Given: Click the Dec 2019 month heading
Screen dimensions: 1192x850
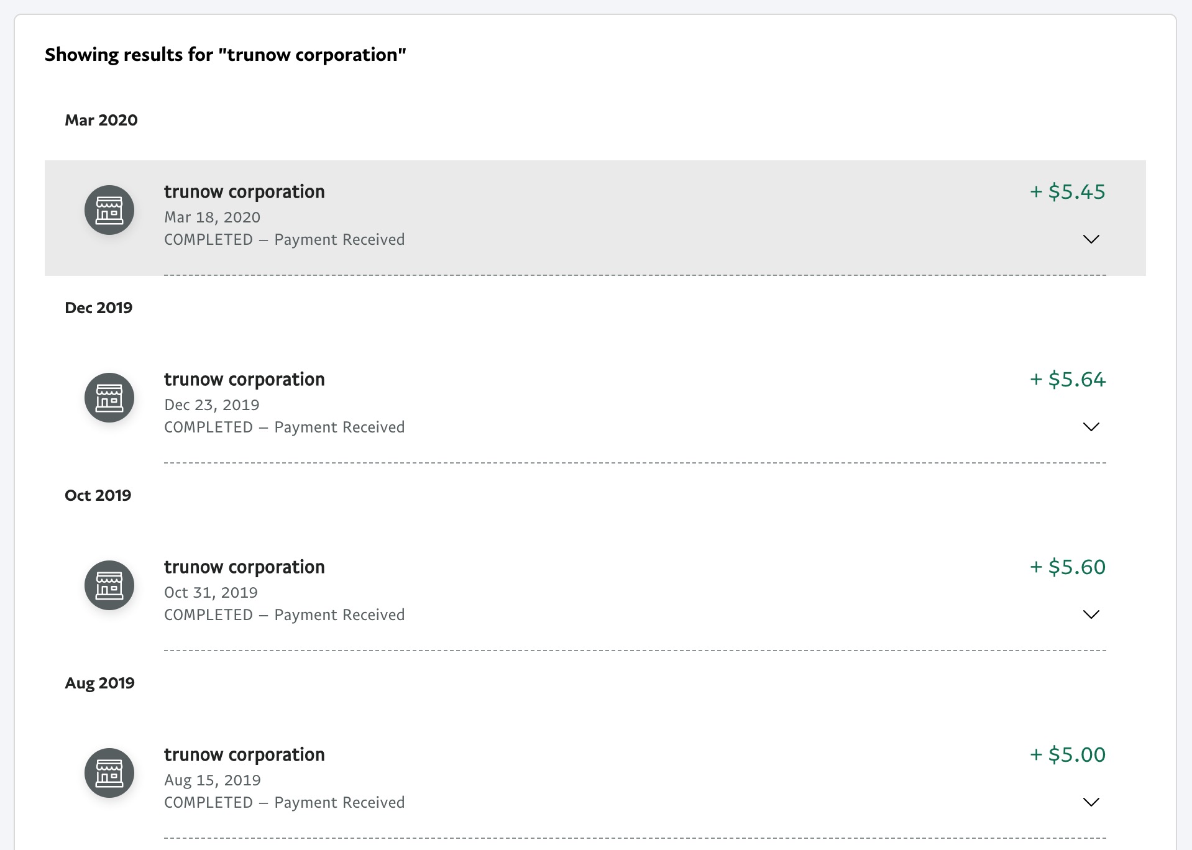Looking at the screenshot, I should tap(99, 308).
